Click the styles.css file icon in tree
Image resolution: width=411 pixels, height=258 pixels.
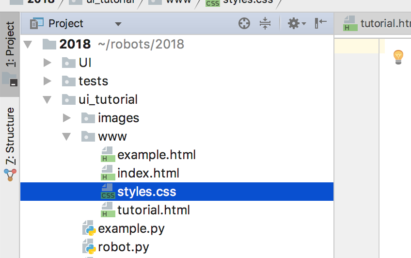[x=108, y=192]
